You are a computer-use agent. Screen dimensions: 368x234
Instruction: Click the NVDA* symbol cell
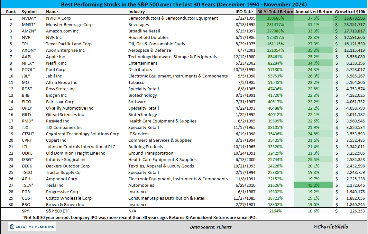tap(29, 18)
